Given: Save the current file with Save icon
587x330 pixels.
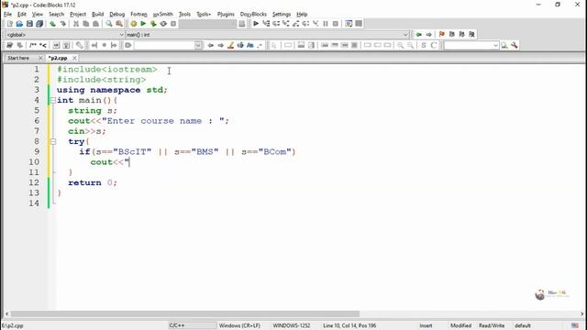Looking at the screenshot, I should [x=29, y=24].
